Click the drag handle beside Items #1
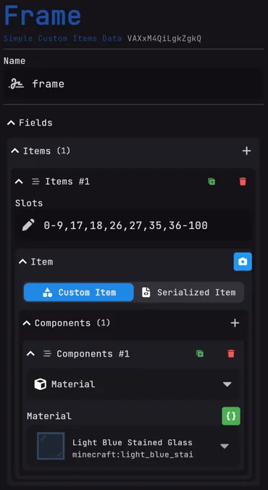 tap(35, 181)
